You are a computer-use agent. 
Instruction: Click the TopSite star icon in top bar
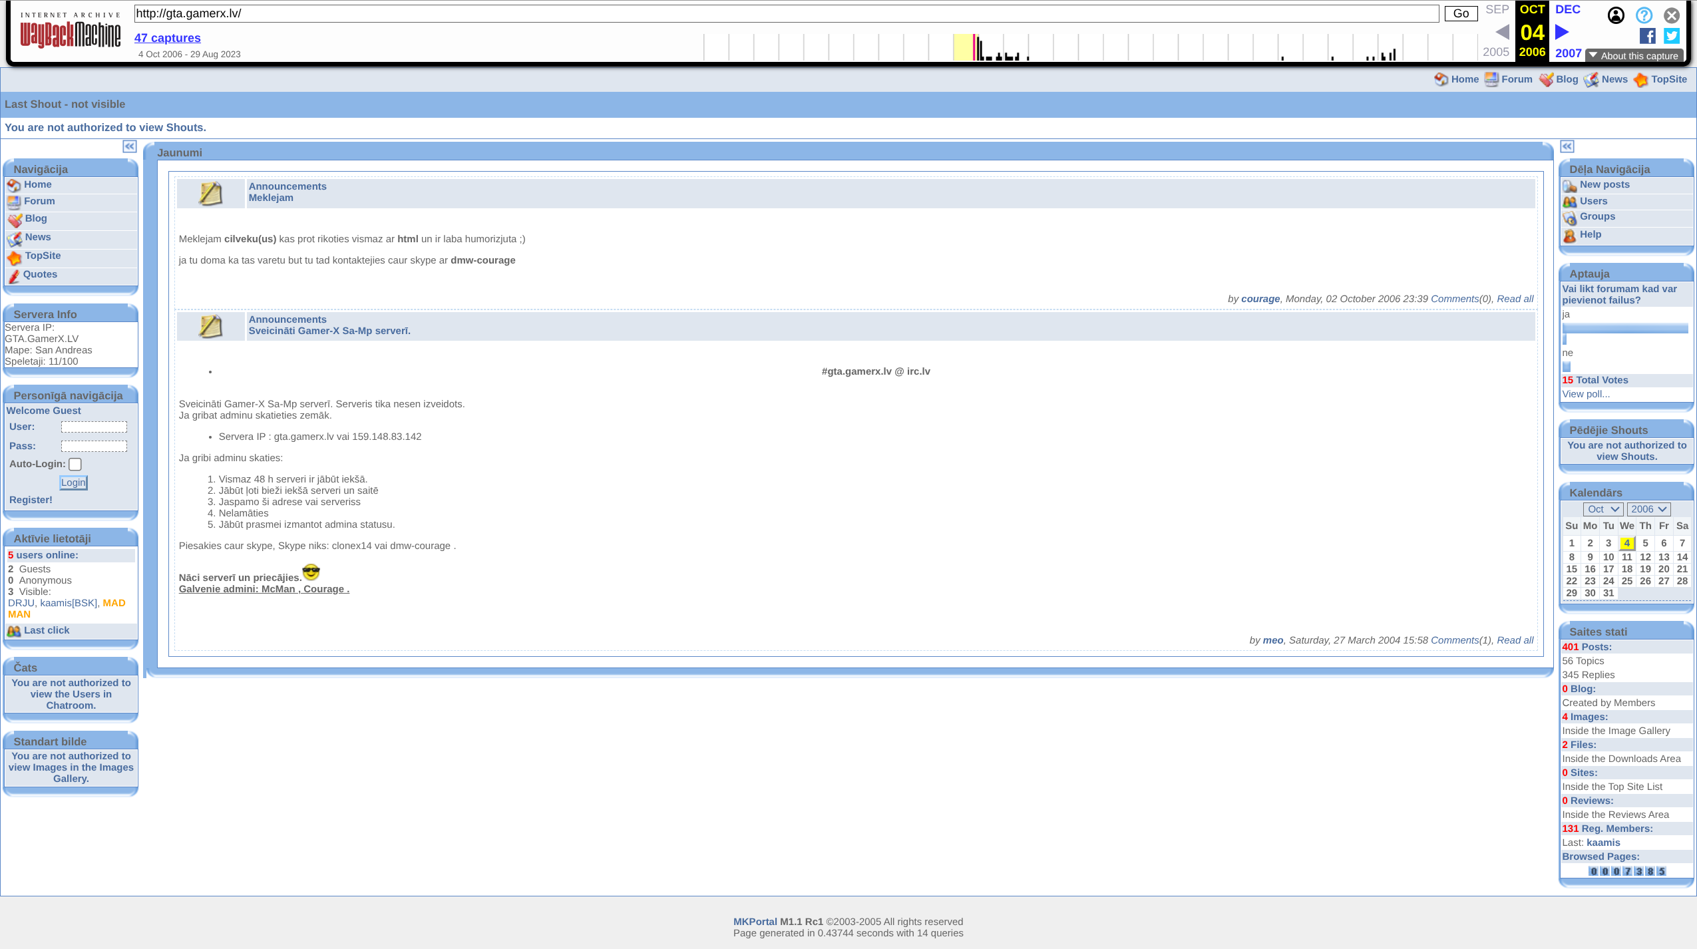coord(1640,80)
